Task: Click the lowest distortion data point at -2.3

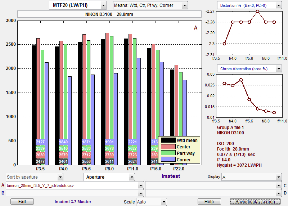Action: (224, 44)
